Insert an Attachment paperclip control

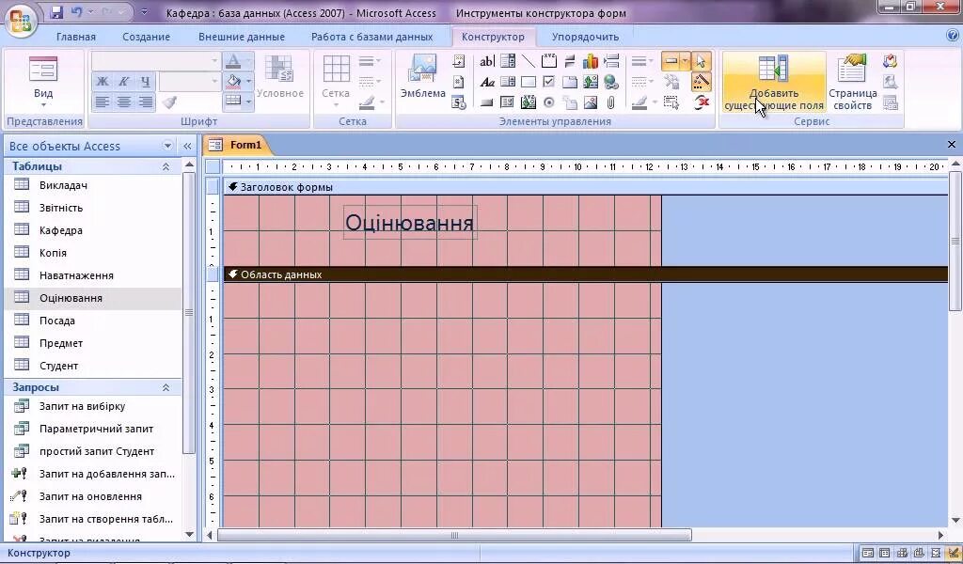[x=611, y=102]
